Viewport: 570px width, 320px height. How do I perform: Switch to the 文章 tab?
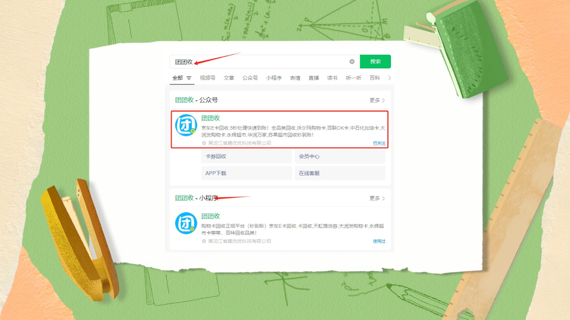(x=229, y=78)
